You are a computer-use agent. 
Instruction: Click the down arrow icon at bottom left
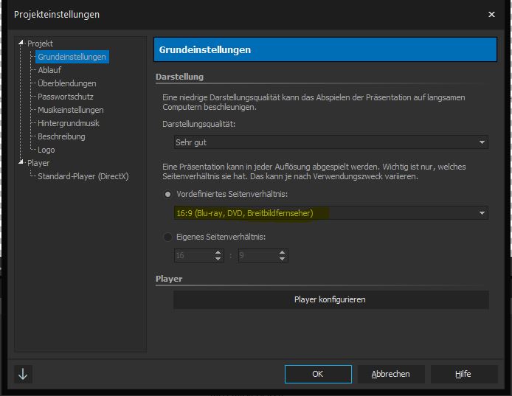pyautogui.click(x=23, y=374)
